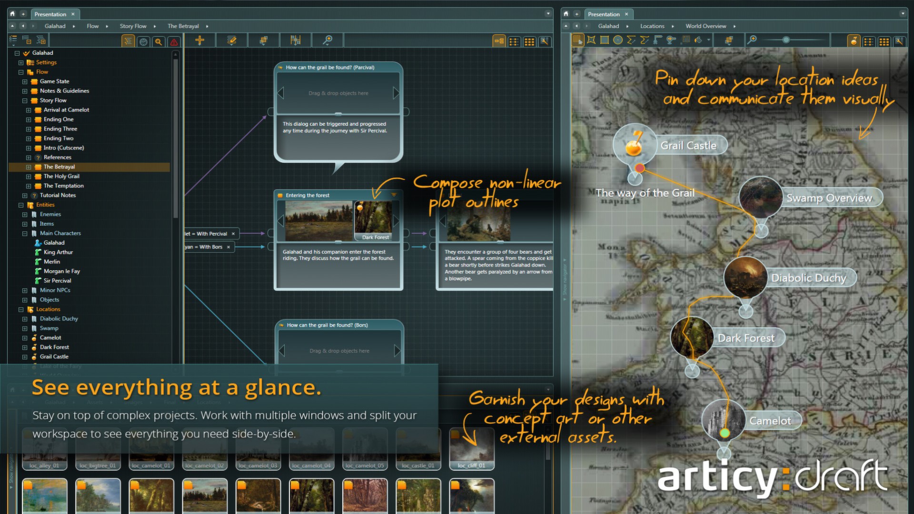Click the World Overview breadcrumb

pos(705,26)
